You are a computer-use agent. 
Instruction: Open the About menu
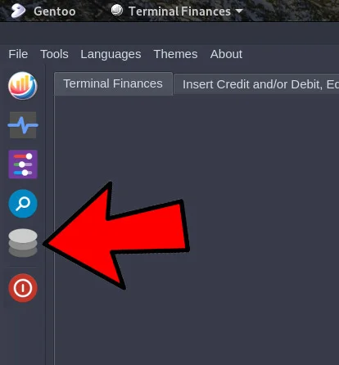point(226,54)
